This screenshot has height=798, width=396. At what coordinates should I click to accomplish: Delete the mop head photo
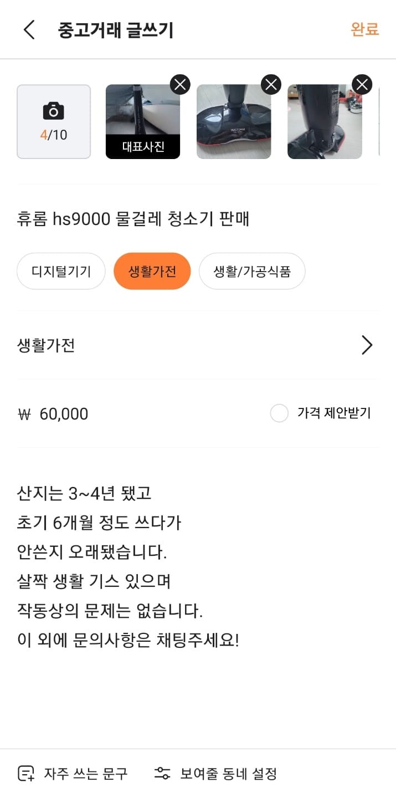[270, 84]
